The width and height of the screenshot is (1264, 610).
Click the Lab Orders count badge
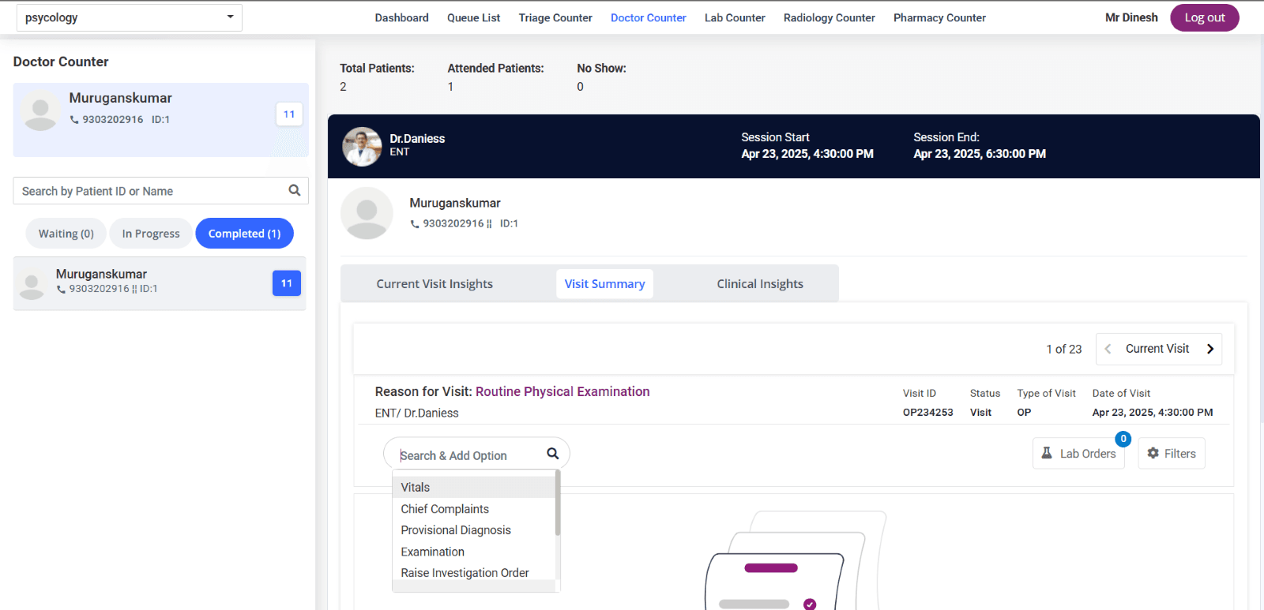coord(1123,439)
